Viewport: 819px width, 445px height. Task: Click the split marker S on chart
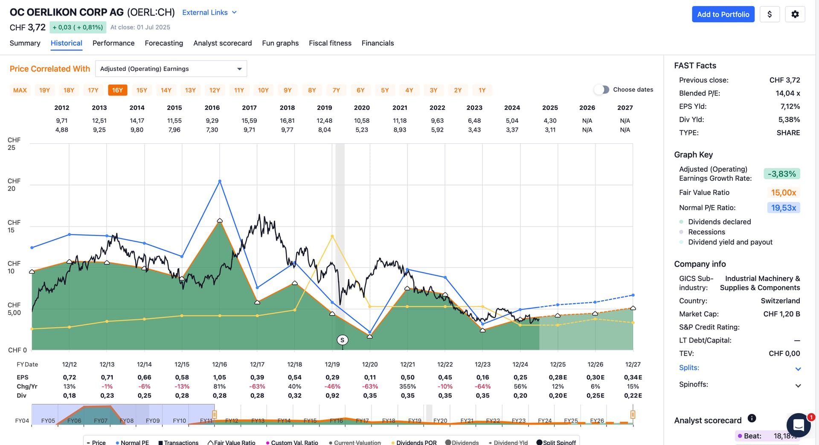click(342, 340)
